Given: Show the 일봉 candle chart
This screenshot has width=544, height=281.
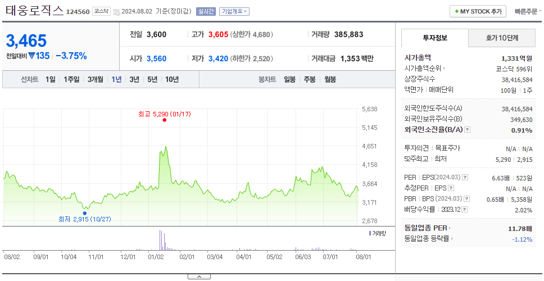Looking at the screenshot, I should [289, 79].
